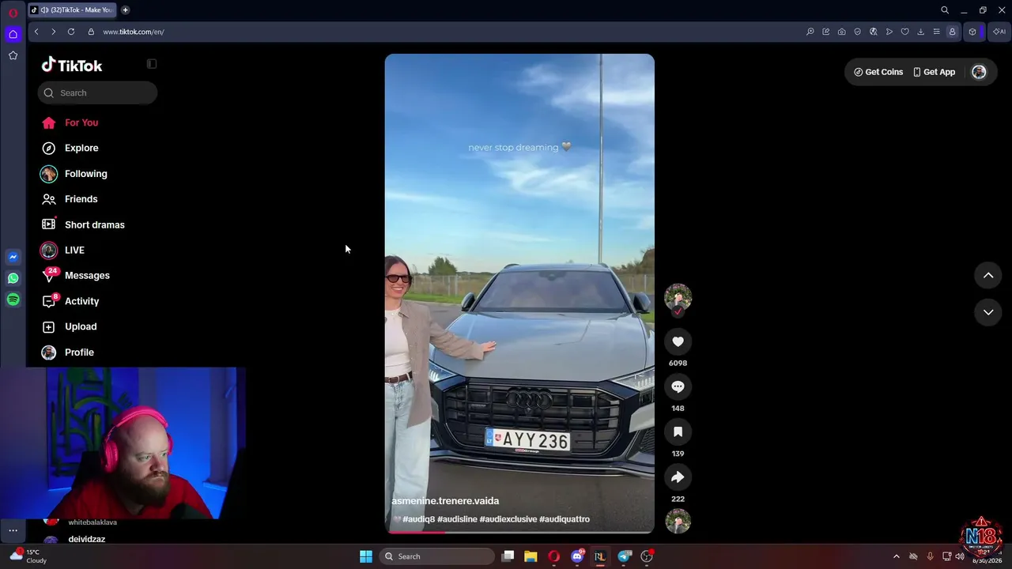Take a snapshot with the camera toolbar icon
Image resolution: width=1012 pixels, height=569 pixels.
(841, 32)
